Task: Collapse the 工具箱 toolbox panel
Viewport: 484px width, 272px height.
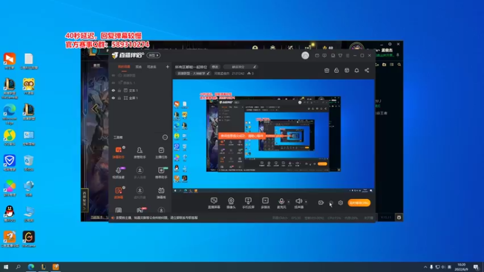Action: tap(165, 137)
